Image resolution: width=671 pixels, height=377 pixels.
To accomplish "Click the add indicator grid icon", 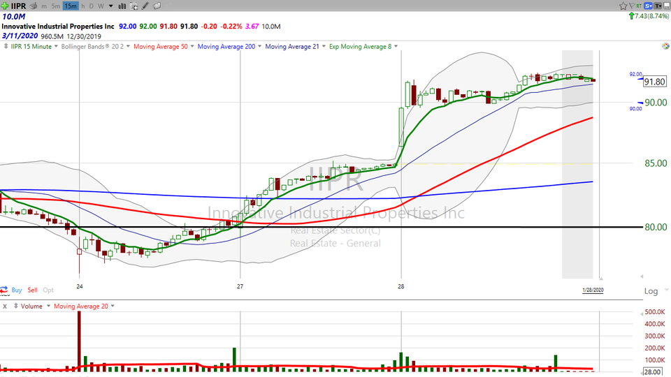I will (134, 6).
